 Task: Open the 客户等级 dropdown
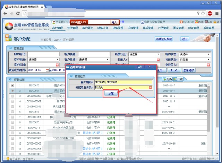pyautogui.click(x=57, y=60)
